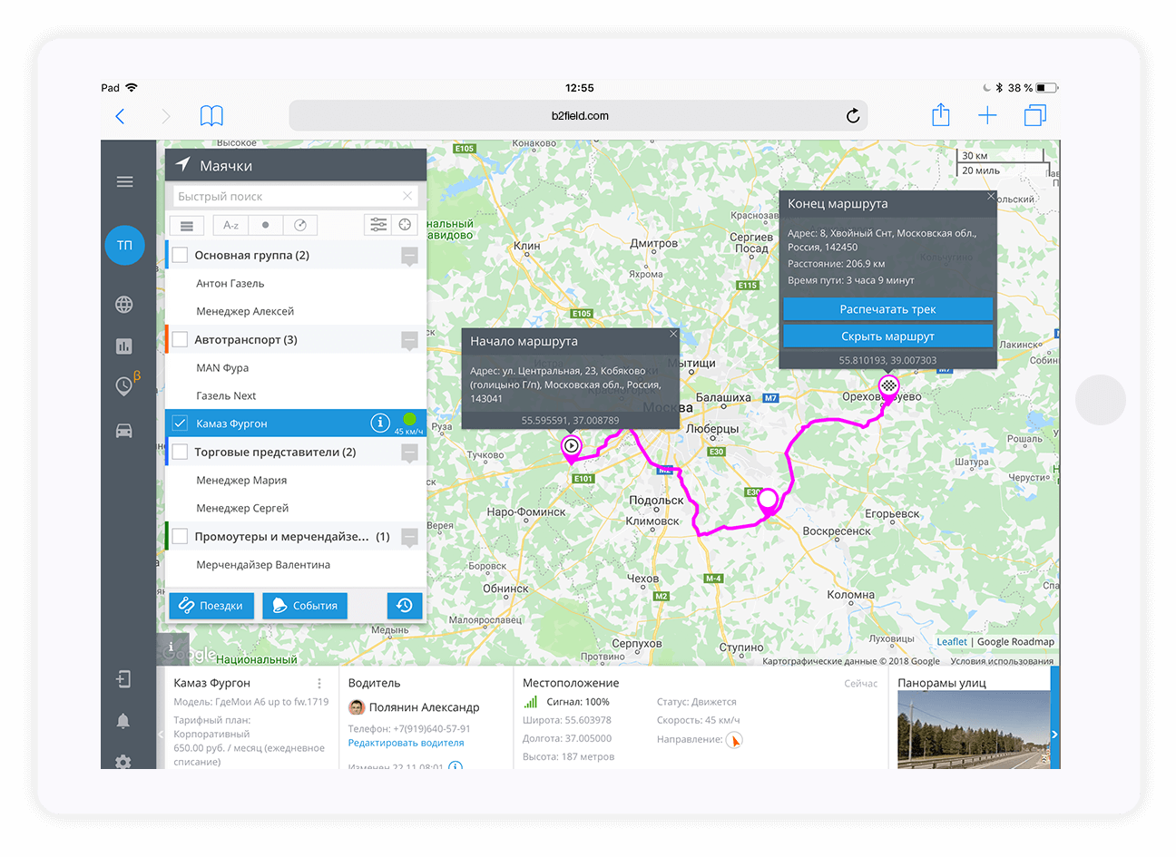Screen dimensions: 1176x857
Task: Open the car fleet icon in the sidebar
Action: pyautogui.click(x=124, y=430)
